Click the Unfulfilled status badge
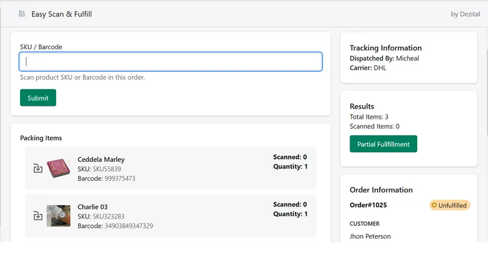 coord(450,205)
